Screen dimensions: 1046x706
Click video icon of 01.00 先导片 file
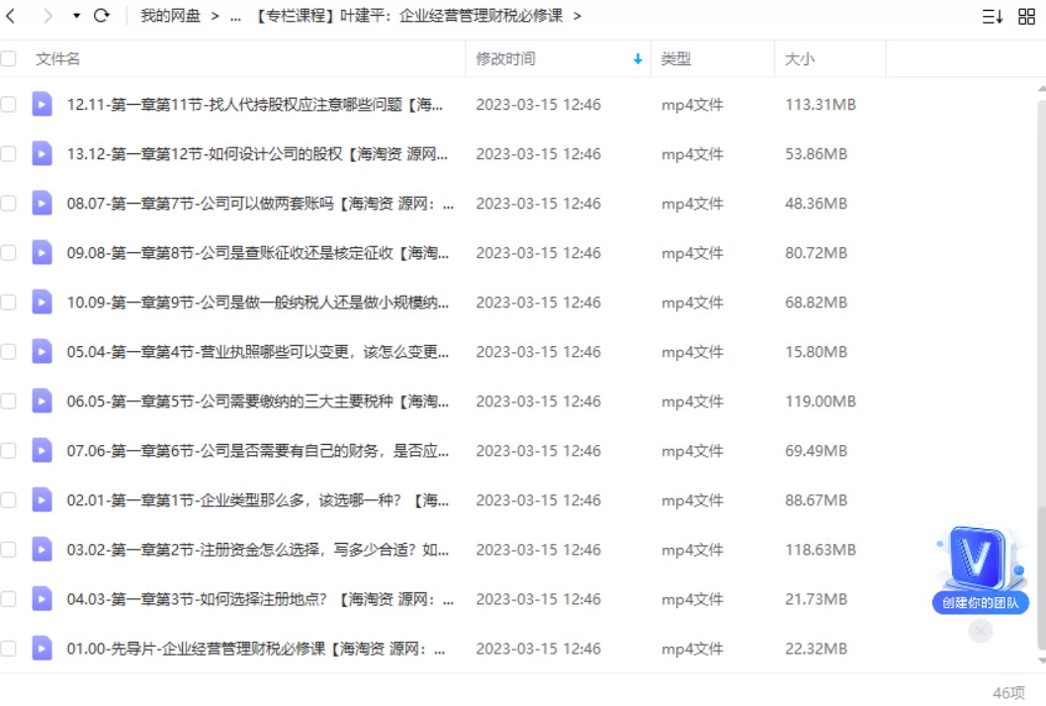[x=43, y=648]
